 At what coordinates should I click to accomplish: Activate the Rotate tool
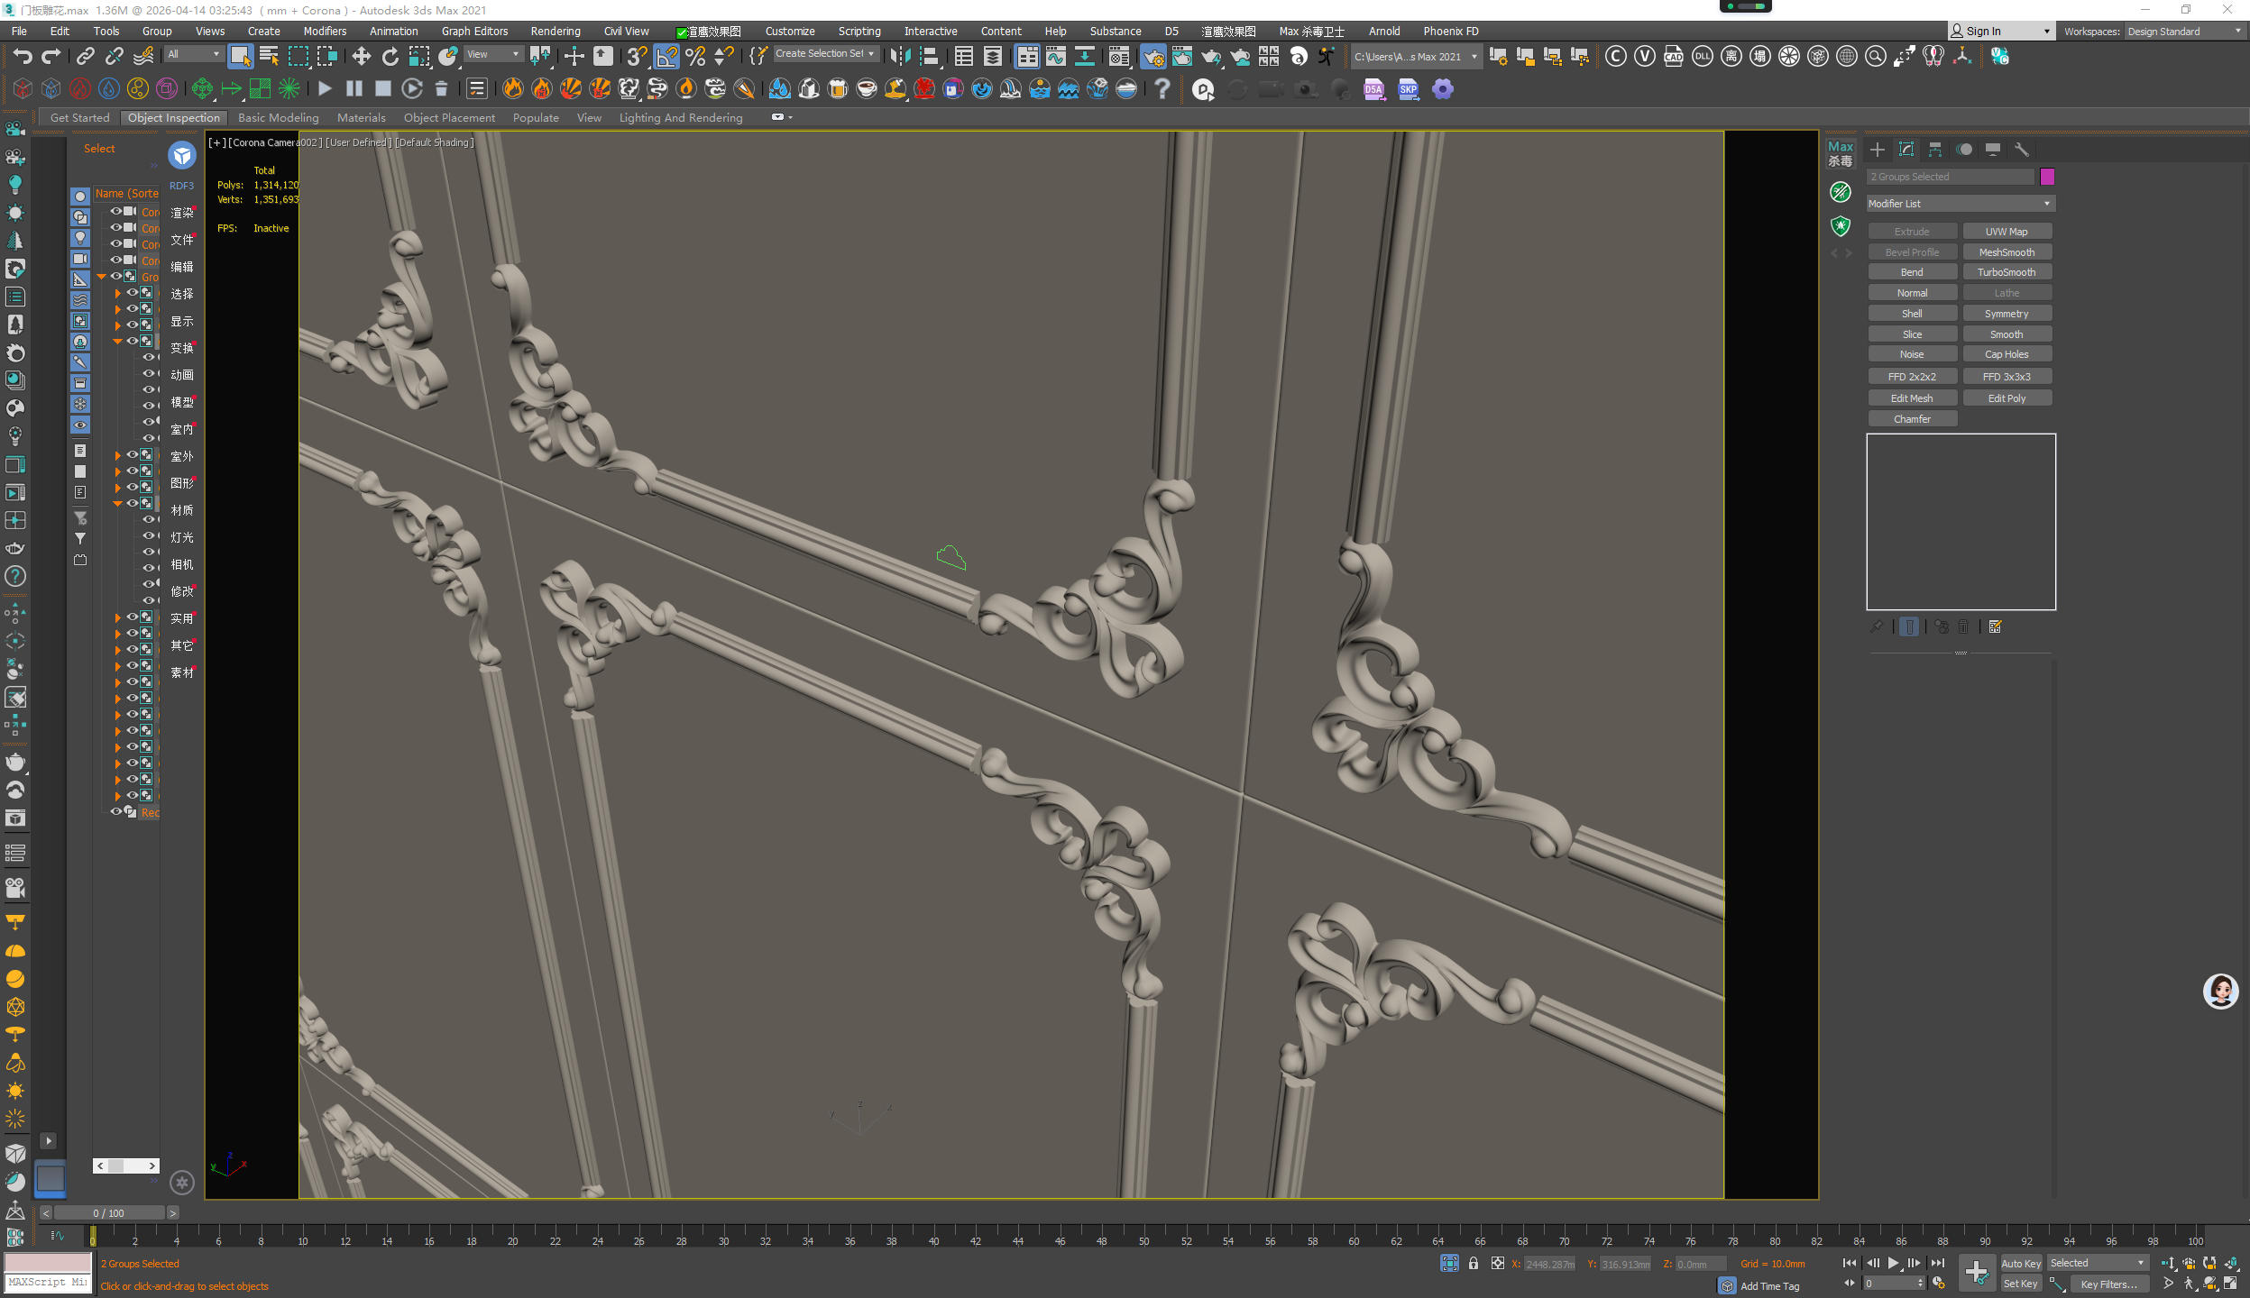[x=390, y=57]
